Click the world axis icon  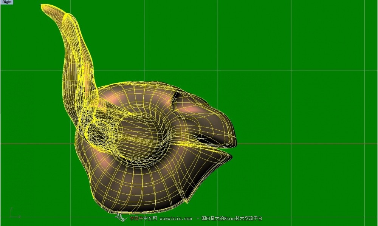[14, 213]
